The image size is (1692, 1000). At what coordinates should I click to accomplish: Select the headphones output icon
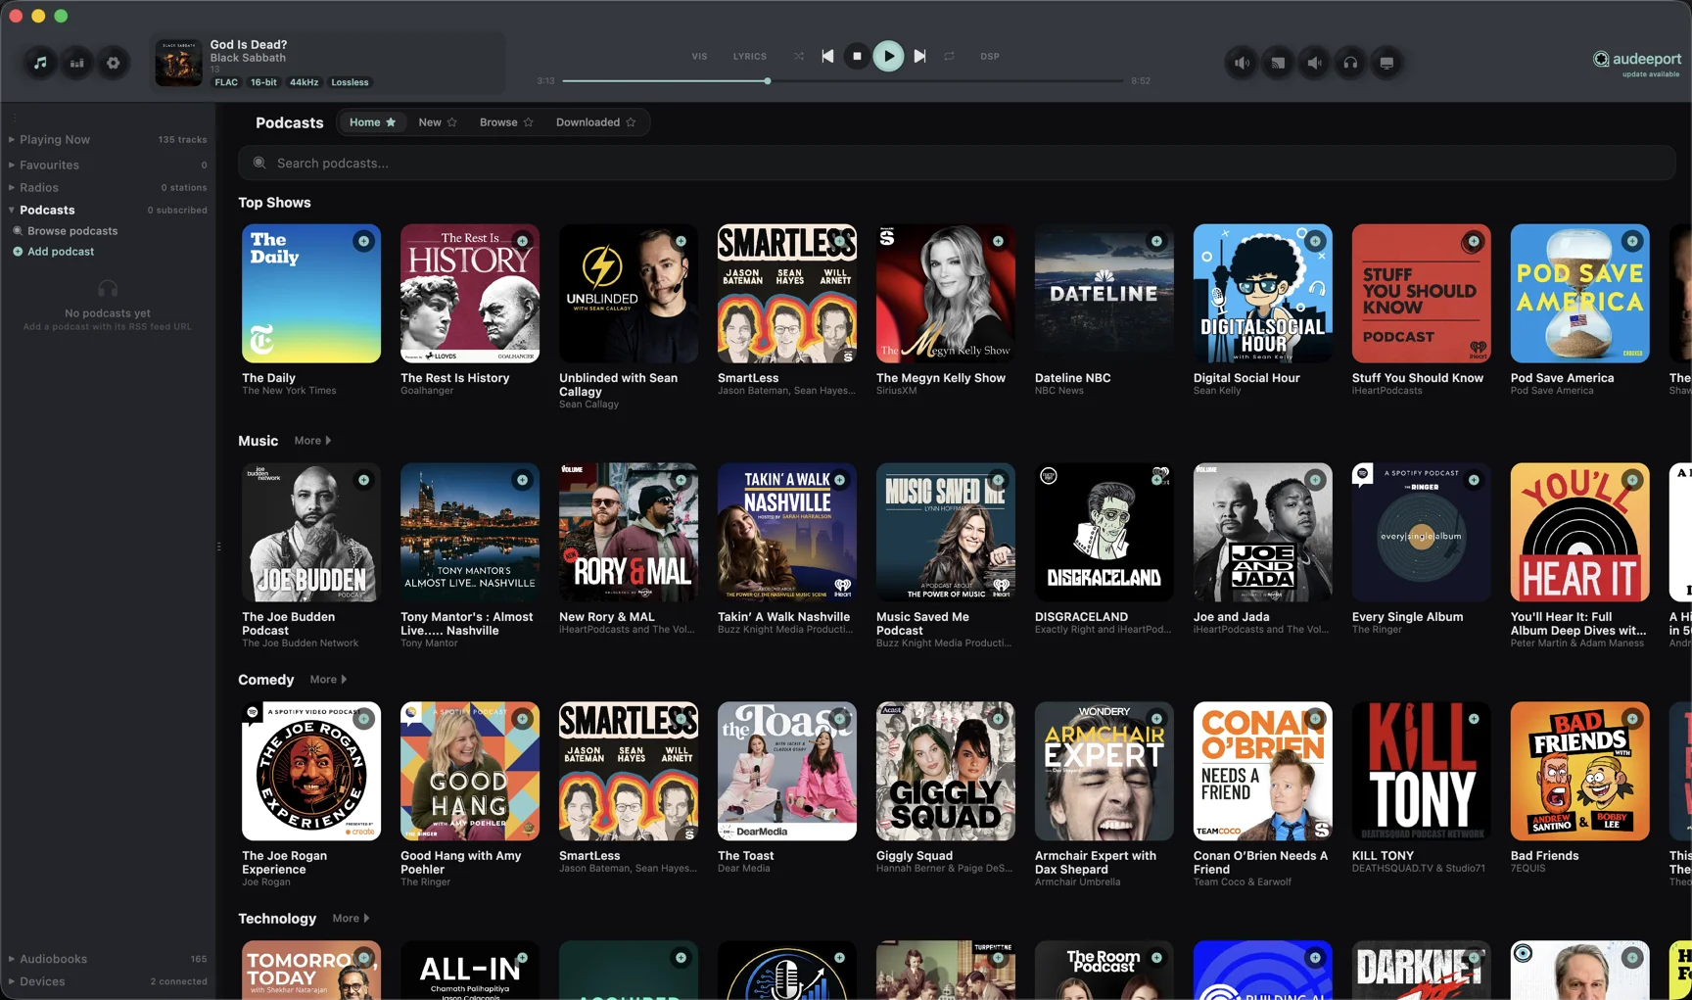click(1350, 63)
